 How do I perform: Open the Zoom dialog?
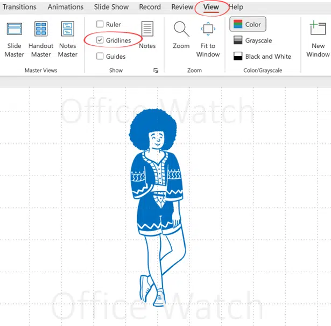(x=181, y=35)
